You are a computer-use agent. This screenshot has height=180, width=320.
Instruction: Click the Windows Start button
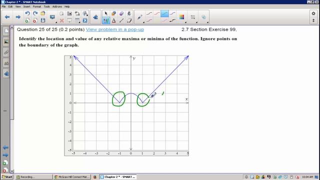click(x=7, y=177)
